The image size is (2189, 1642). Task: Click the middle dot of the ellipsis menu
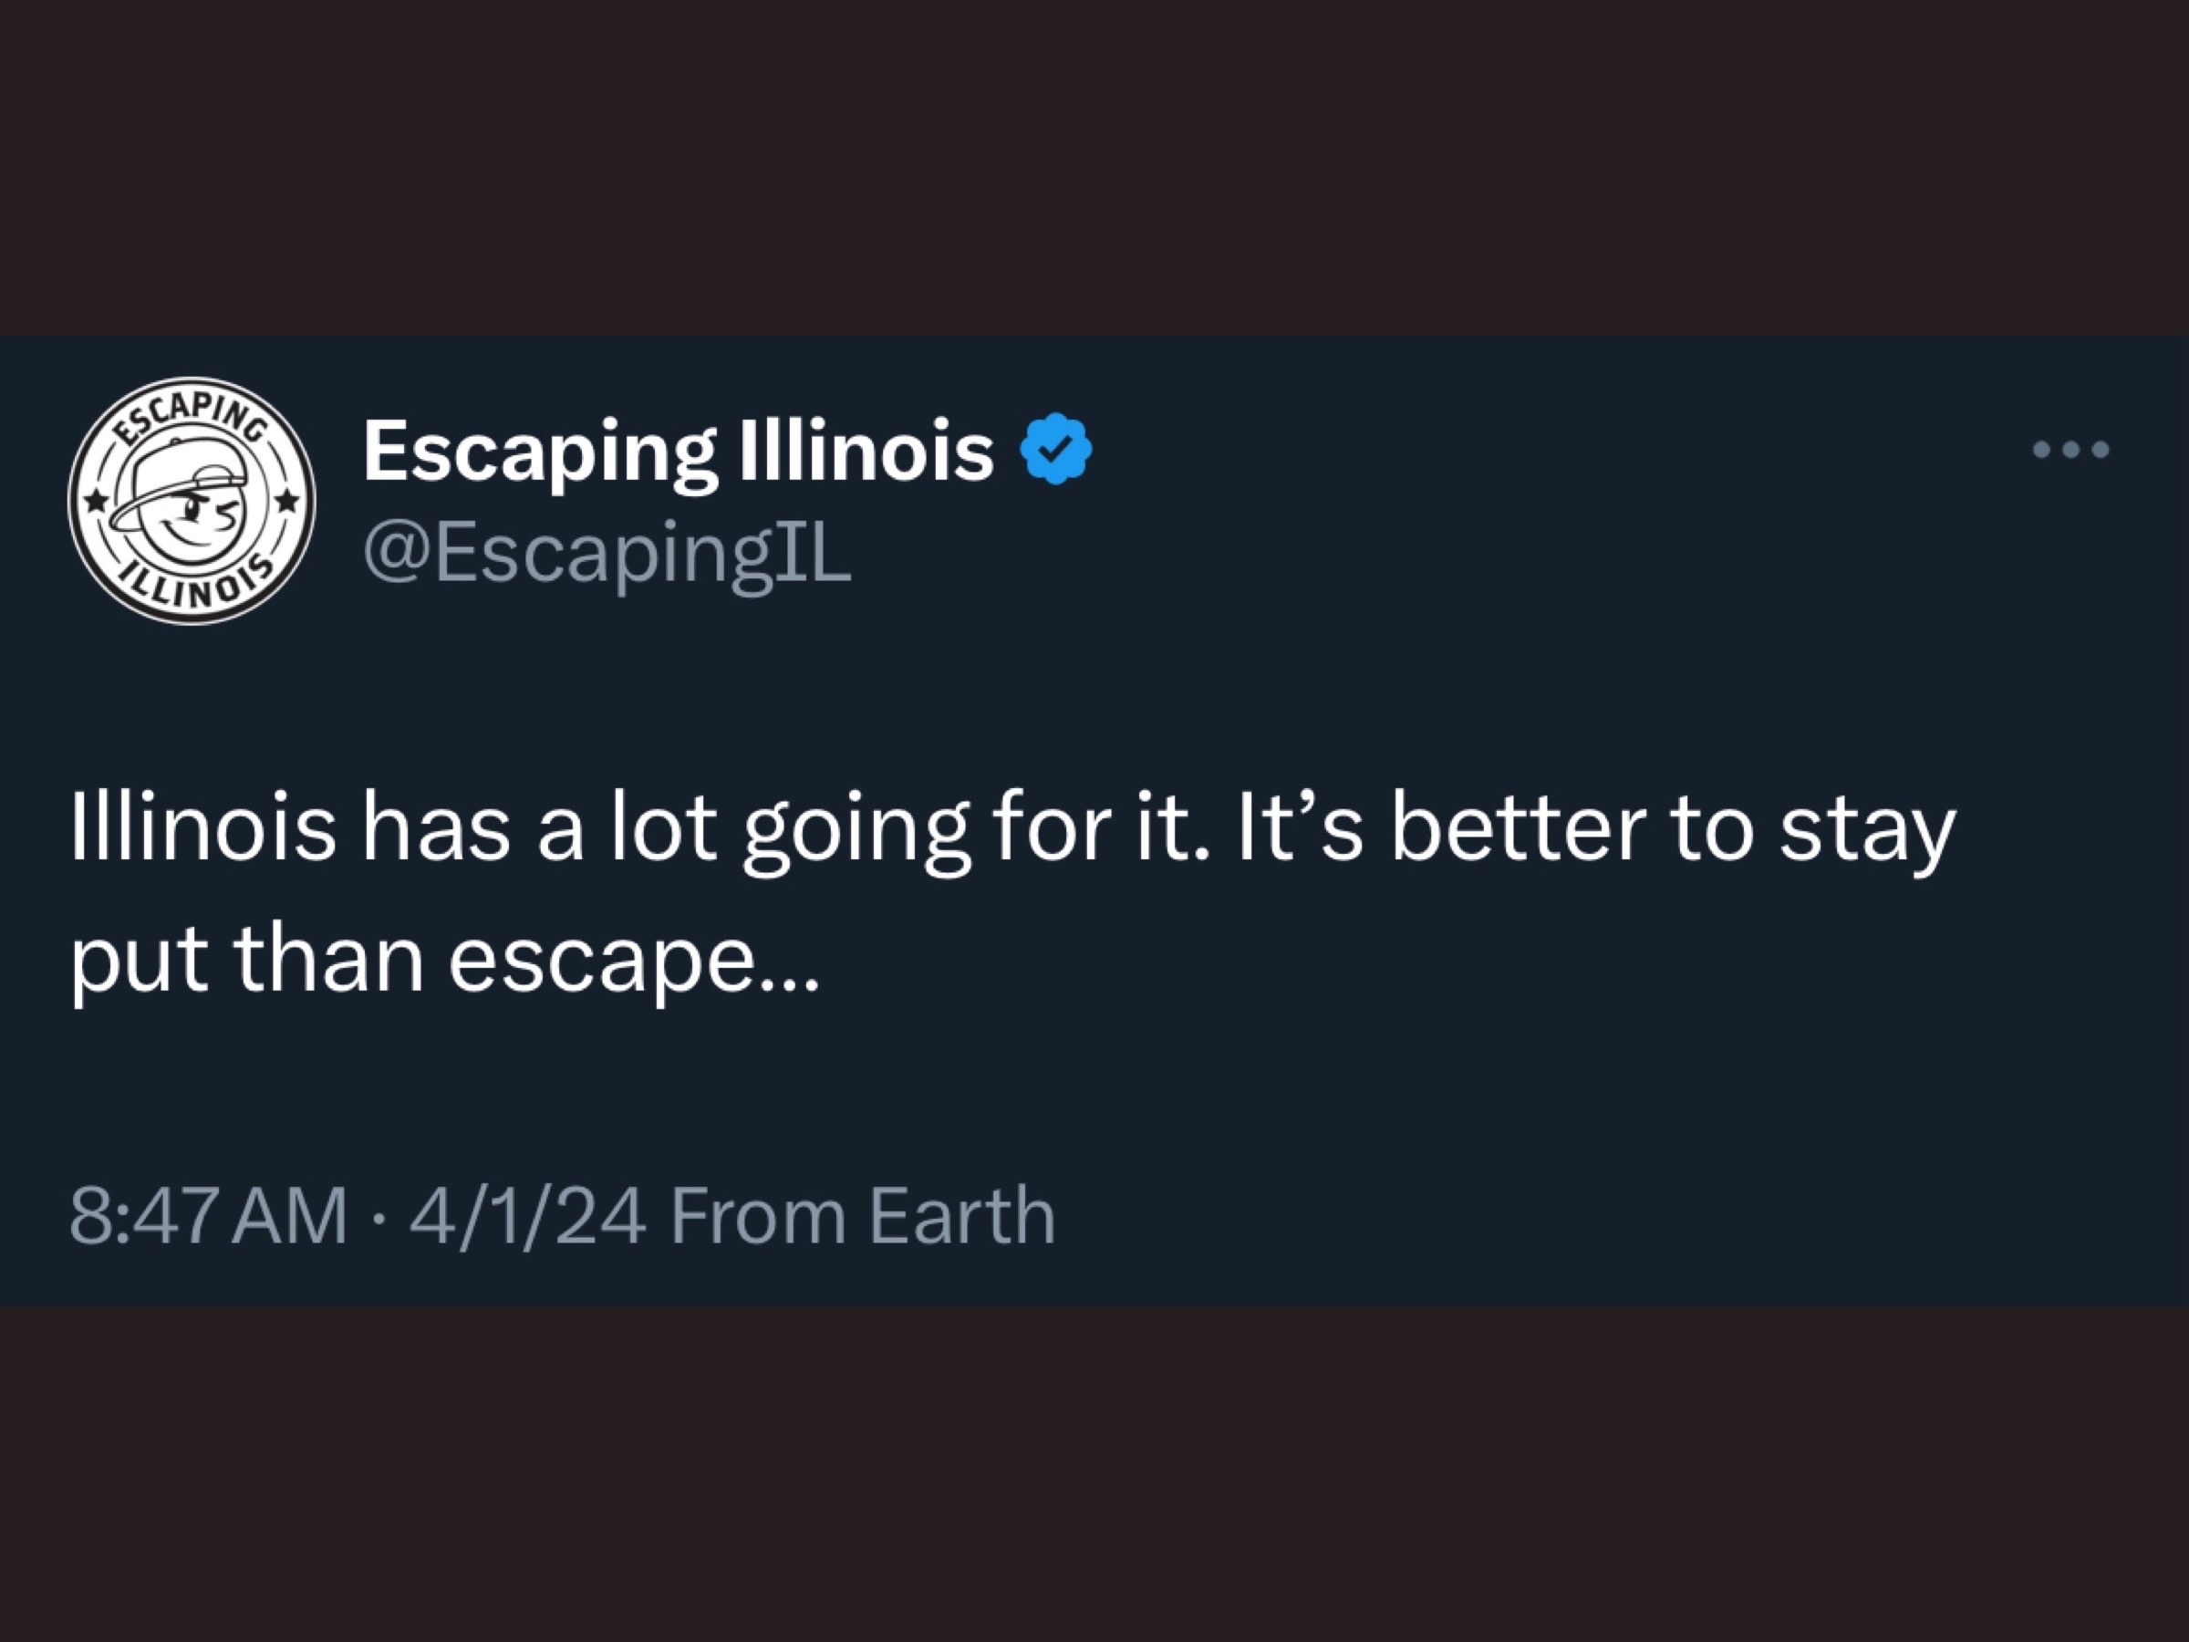point(2070,450)
